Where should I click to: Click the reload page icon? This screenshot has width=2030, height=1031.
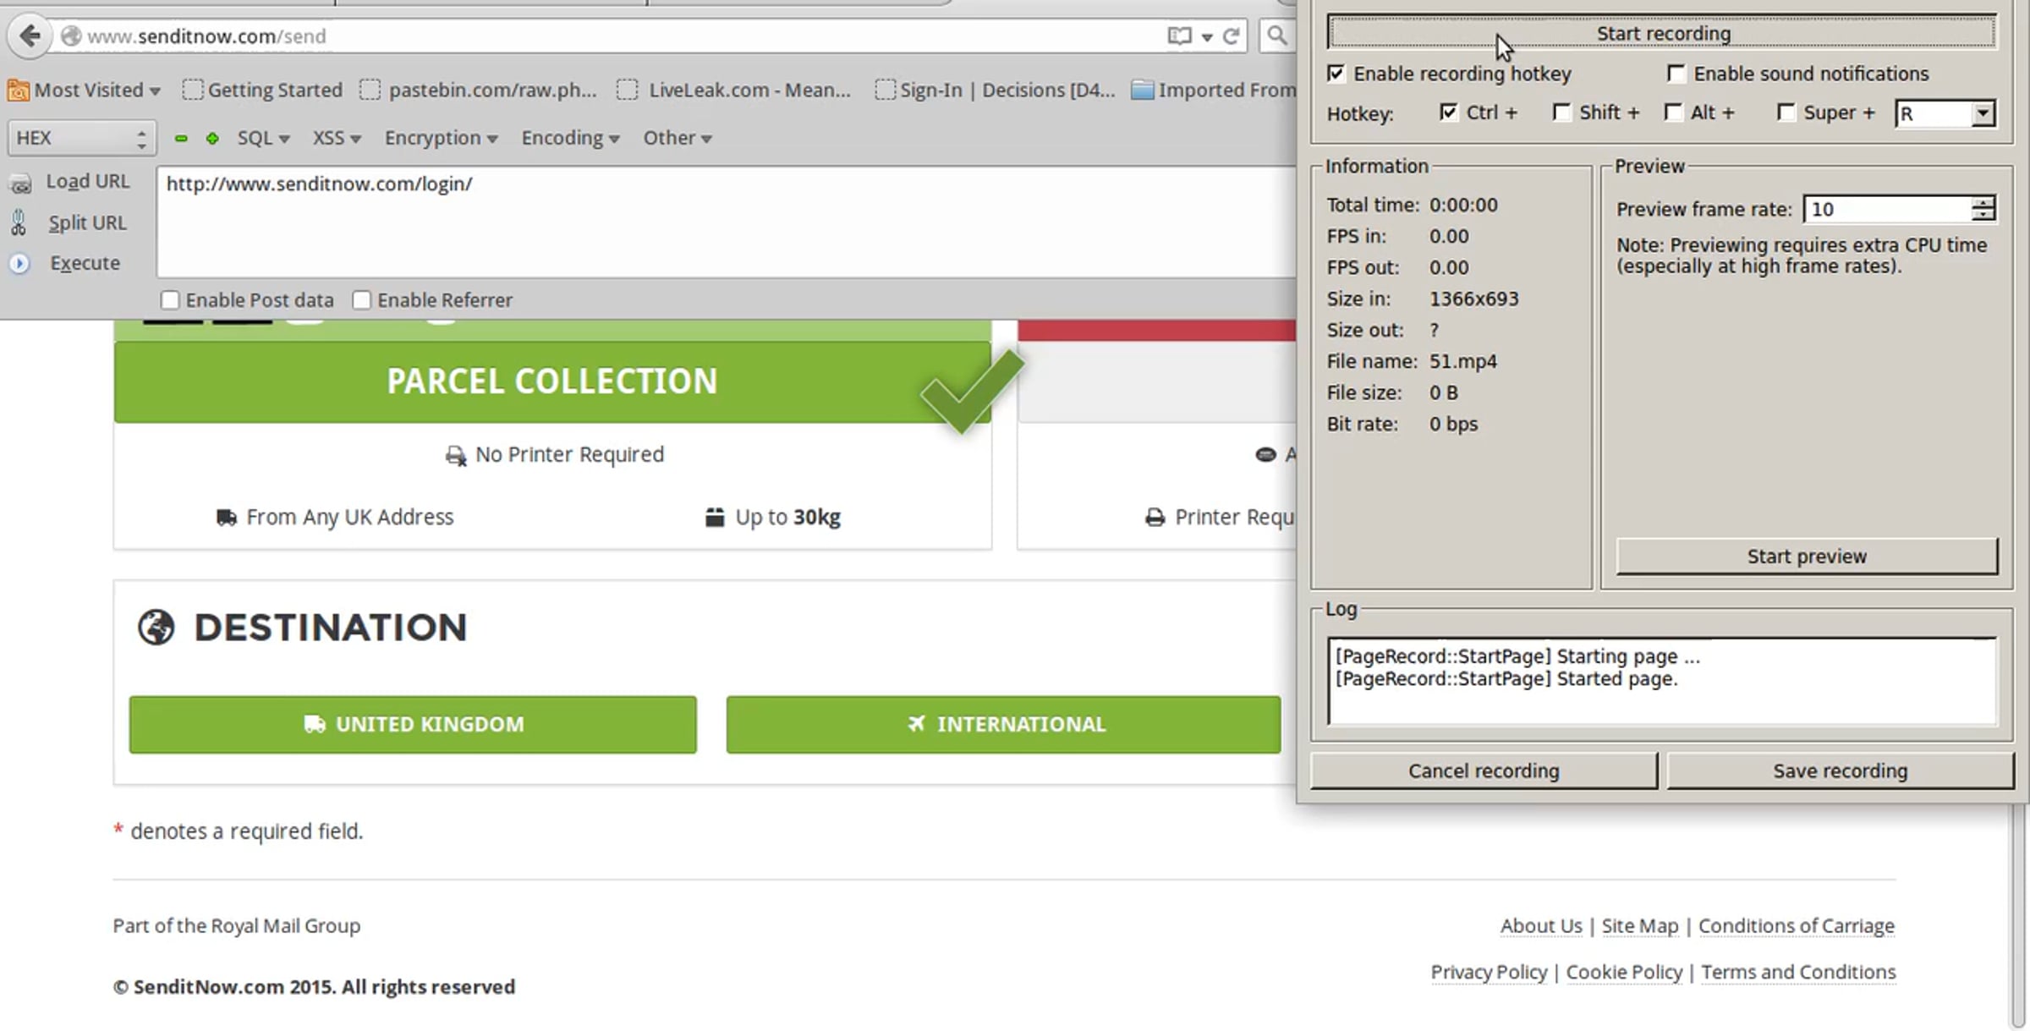click(1232, 36)
